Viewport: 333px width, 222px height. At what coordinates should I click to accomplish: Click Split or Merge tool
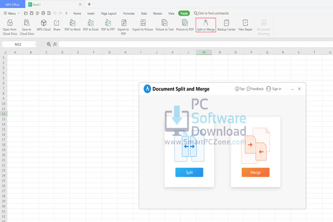coord(205,25)
